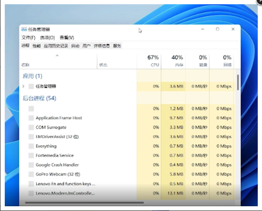Open the 选项(O) menu
262x211 pixels.
pos(47,37)
